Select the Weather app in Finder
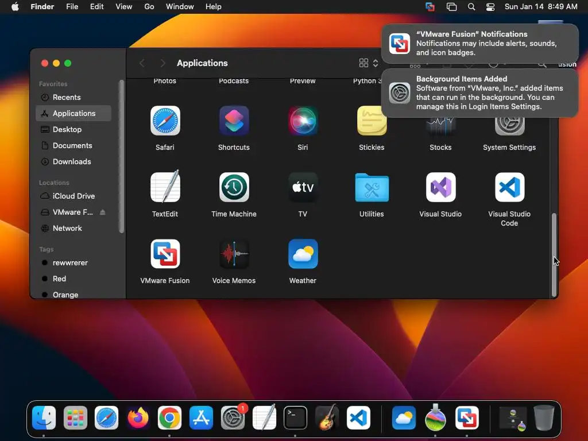This screenshot has height=441, width=588. (x=303, y=254)
